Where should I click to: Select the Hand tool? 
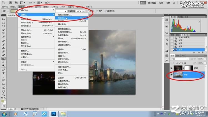coord(3,91)
